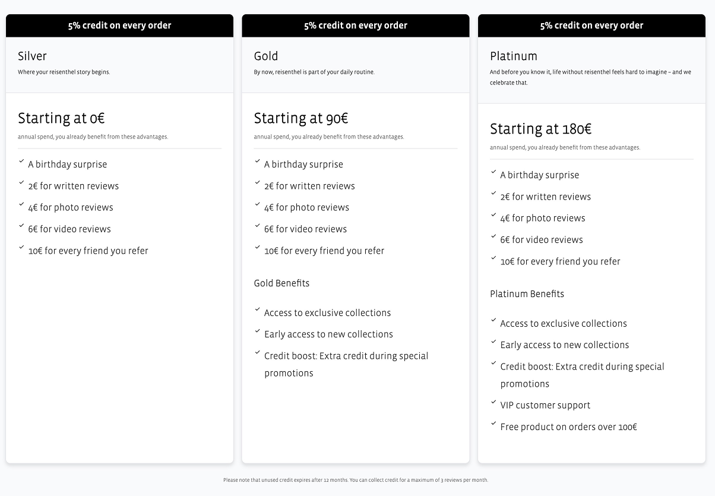Click the checkmark beside Silver's birthday surprise
Viewport: 715px width, 496px height.
21,161
